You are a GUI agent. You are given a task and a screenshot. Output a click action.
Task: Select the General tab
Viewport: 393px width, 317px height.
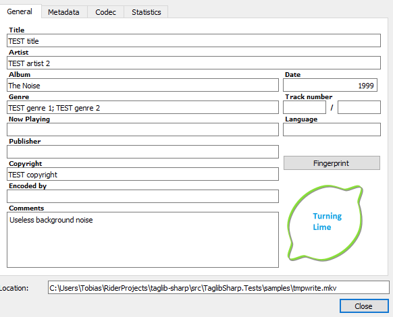click(20, 11)
